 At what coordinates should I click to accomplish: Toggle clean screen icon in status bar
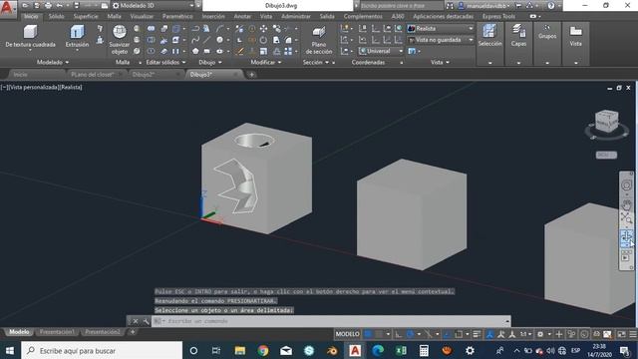tap(622, 334)
